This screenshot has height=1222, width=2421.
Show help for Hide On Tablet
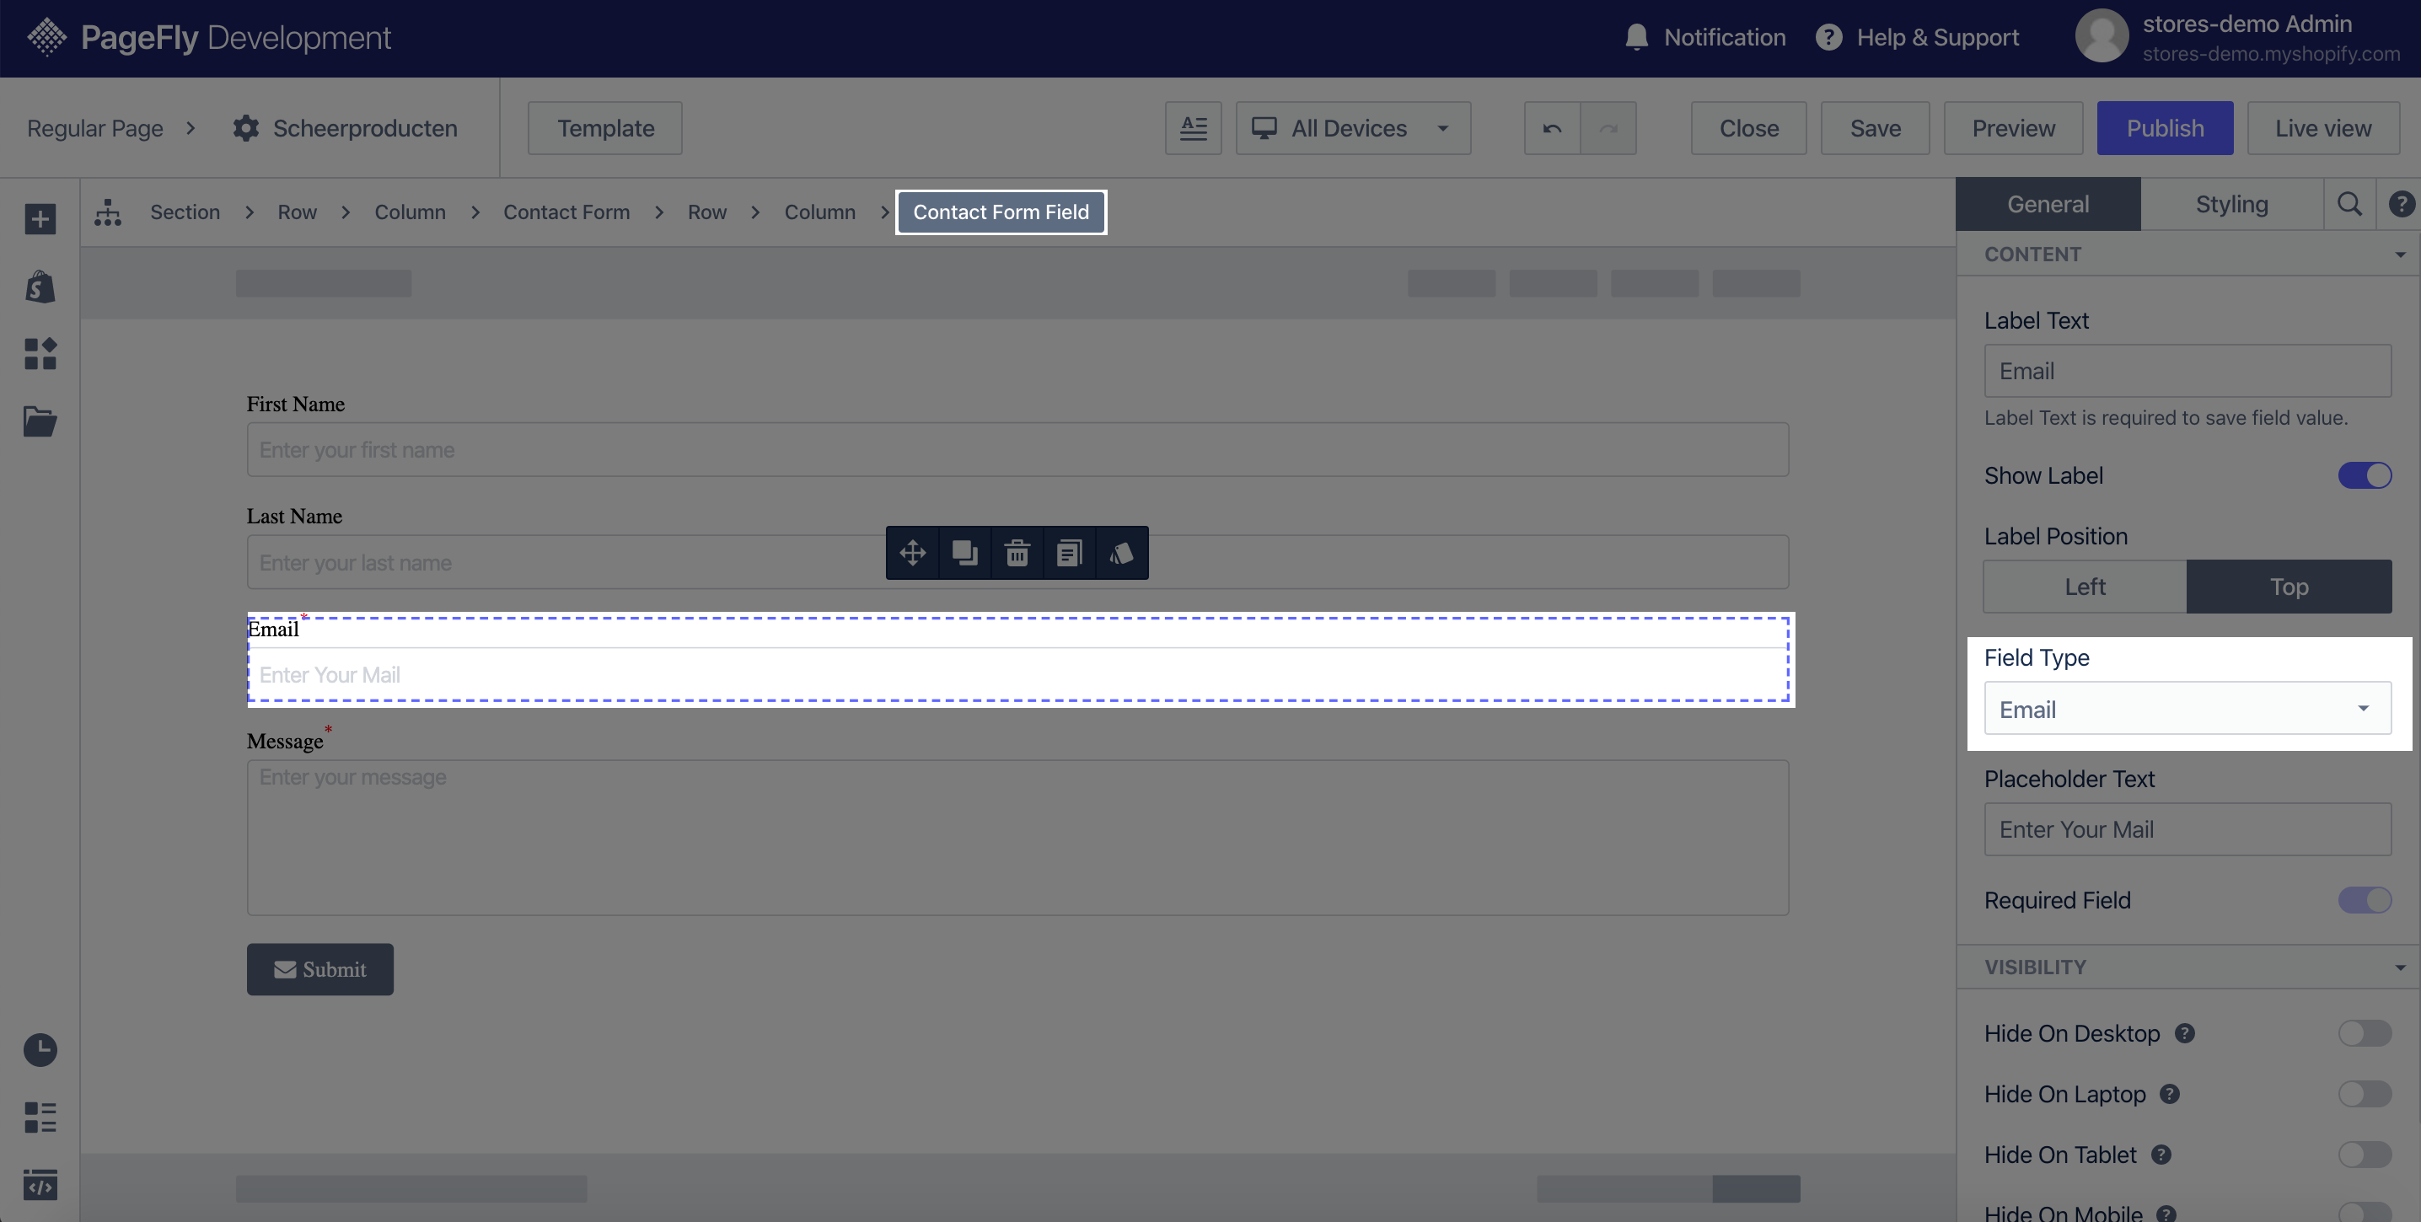[x=2161, y=1155]
